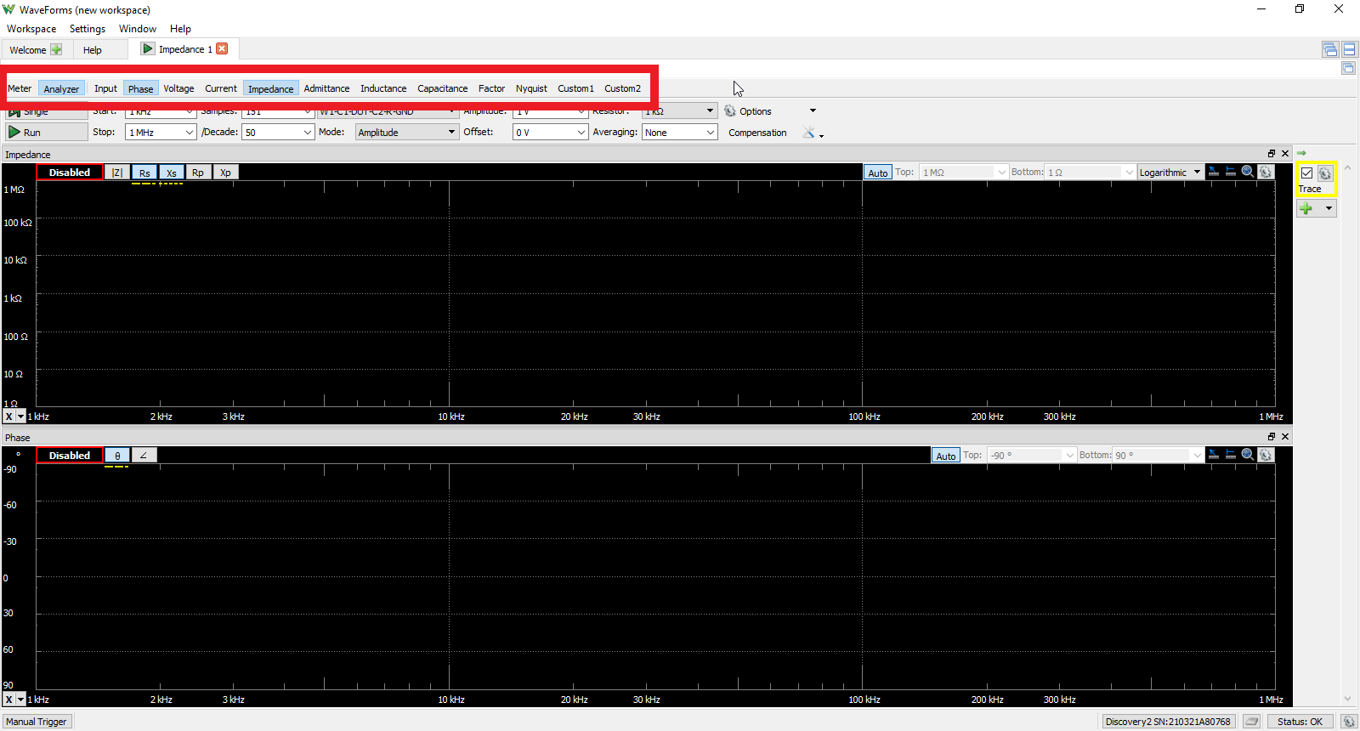Viewport: 1360px width, 731px height.
Task: Click the Manual Trigger button
Action: point(37,722)
